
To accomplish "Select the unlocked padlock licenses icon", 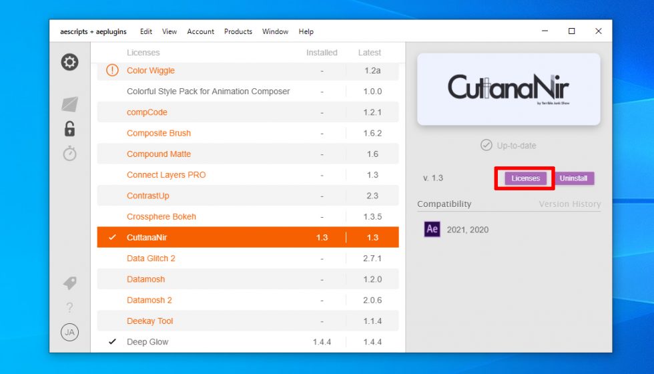I will pyautogui.click(x=69, y=129).
